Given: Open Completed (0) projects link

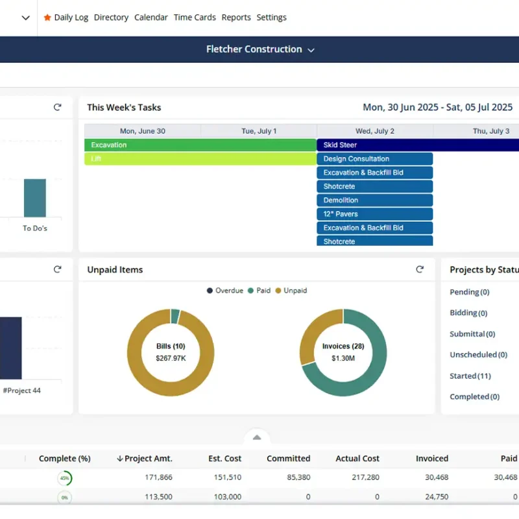Looking at the screenshot, I should 474,397.
